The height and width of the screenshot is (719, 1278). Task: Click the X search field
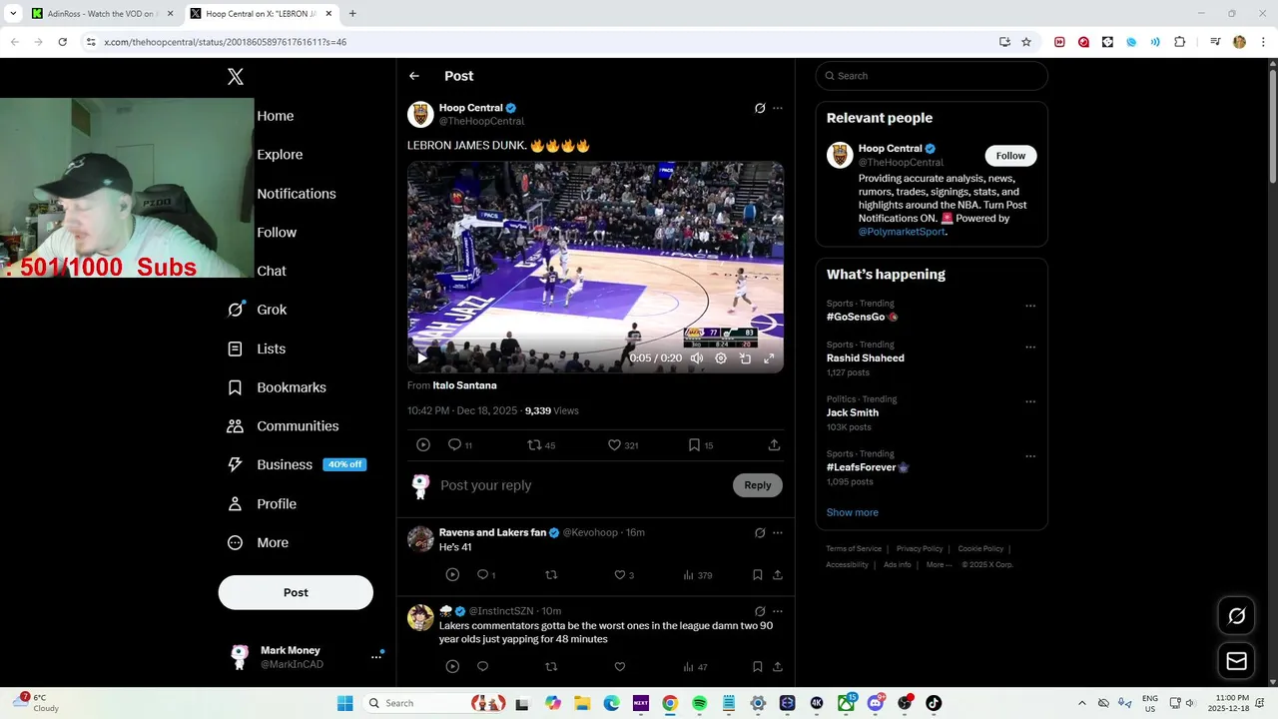coord(932,76)
